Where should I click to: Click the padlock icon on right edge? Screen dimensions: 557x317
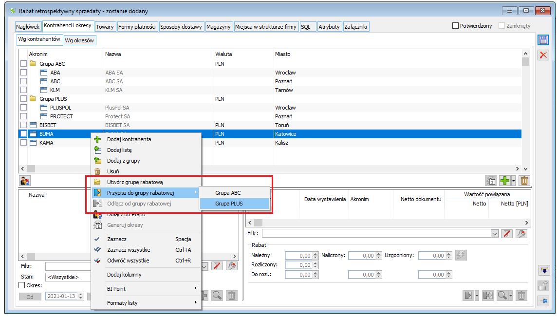544,286
